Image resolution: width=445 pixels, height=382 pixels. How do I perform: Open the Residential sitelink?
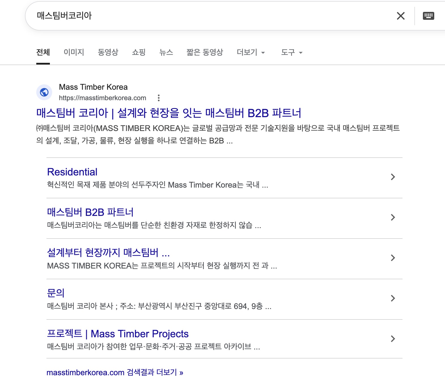pos(72,172)
